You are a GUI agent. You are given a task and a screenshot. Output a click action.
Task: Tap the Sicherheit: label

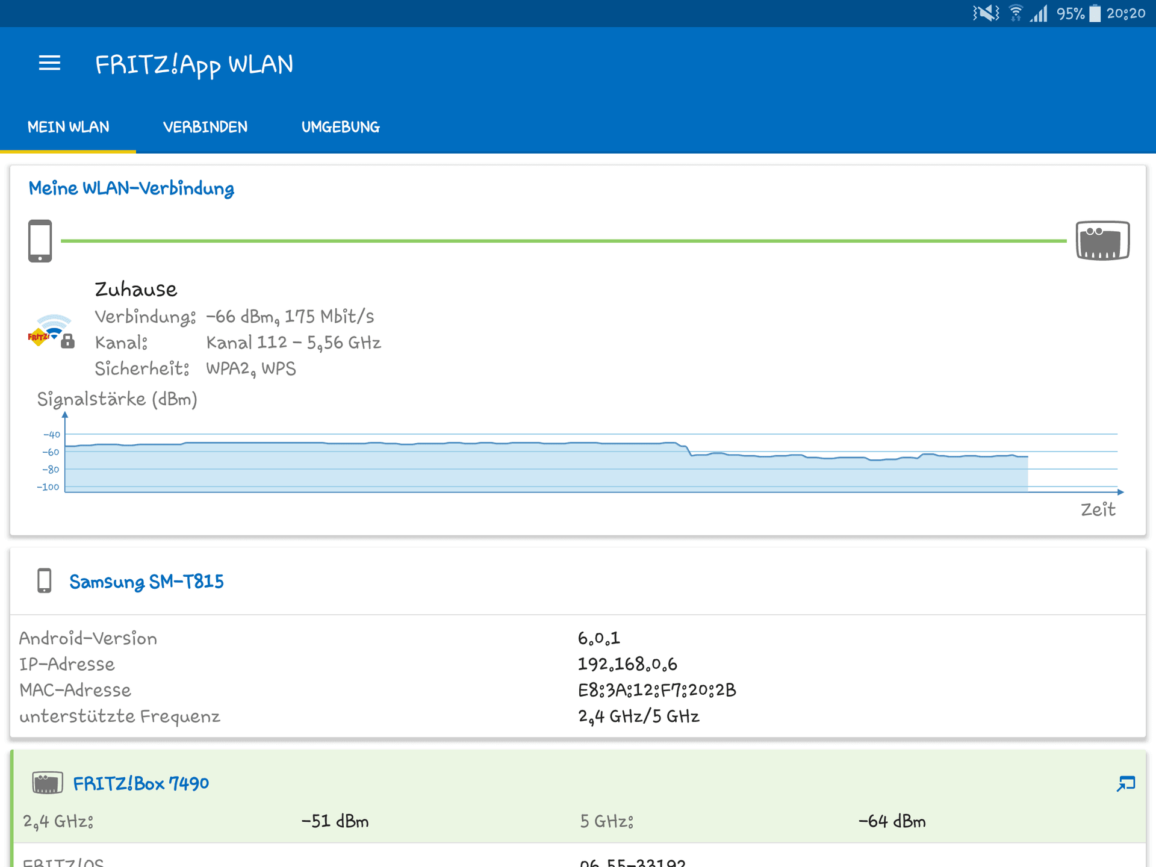[142, 368]
